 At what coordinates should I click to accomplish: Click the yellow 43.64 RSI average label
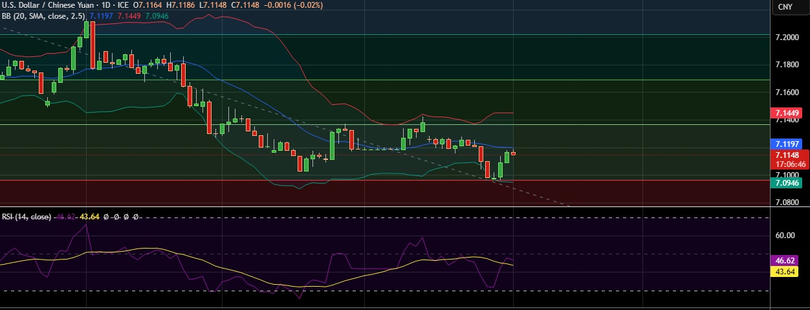pyautogui.click(x=789, y=272)
